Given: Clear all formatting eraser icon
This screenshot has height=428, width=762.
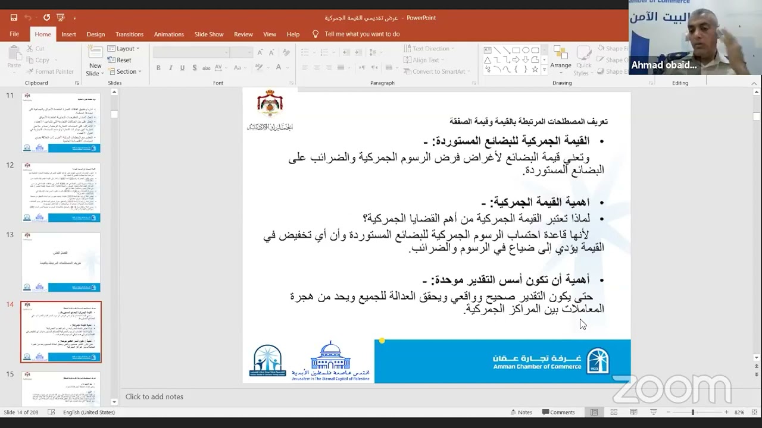Looking at the screenshot, I should pos(286,52).
